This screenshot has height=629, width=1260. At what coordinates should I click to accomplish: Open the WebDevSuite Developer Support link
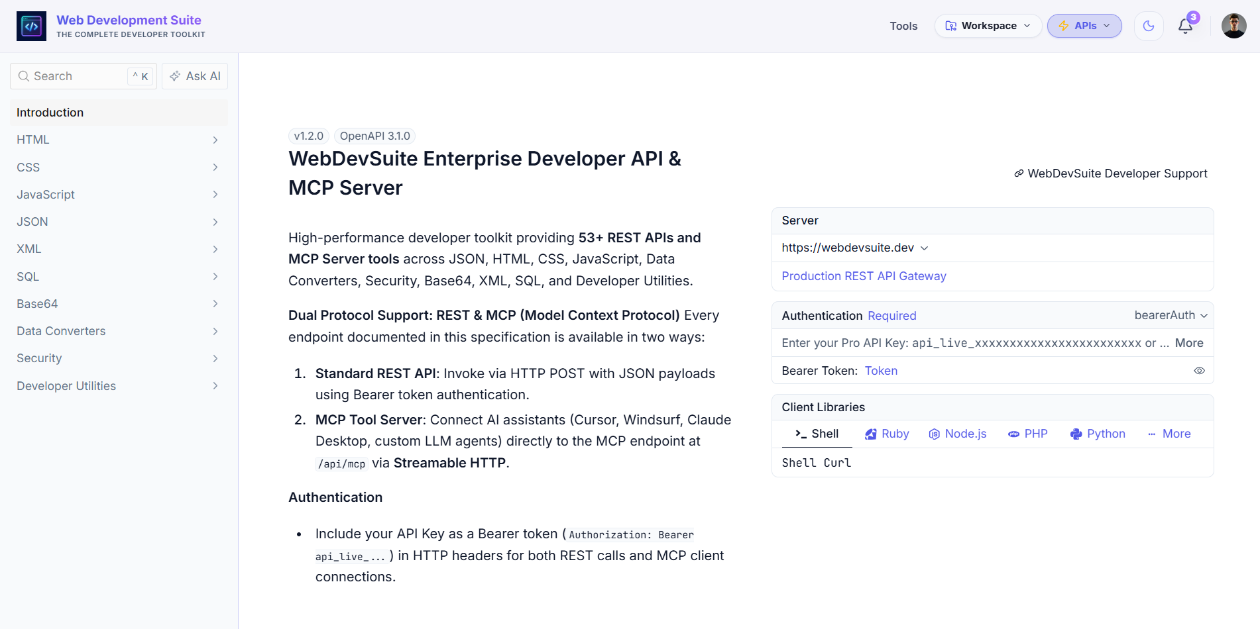[1111, 173]
